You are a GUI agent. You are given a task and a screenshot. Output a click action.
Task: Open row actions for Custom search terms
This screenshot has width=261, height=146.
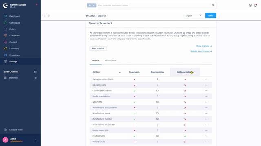[x=206, y=90]
